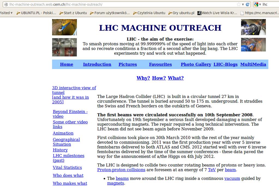The width and height of the screenshot is (279, 189).
Task: Open the URL history dropdown arrow
Action: (243, 4)
